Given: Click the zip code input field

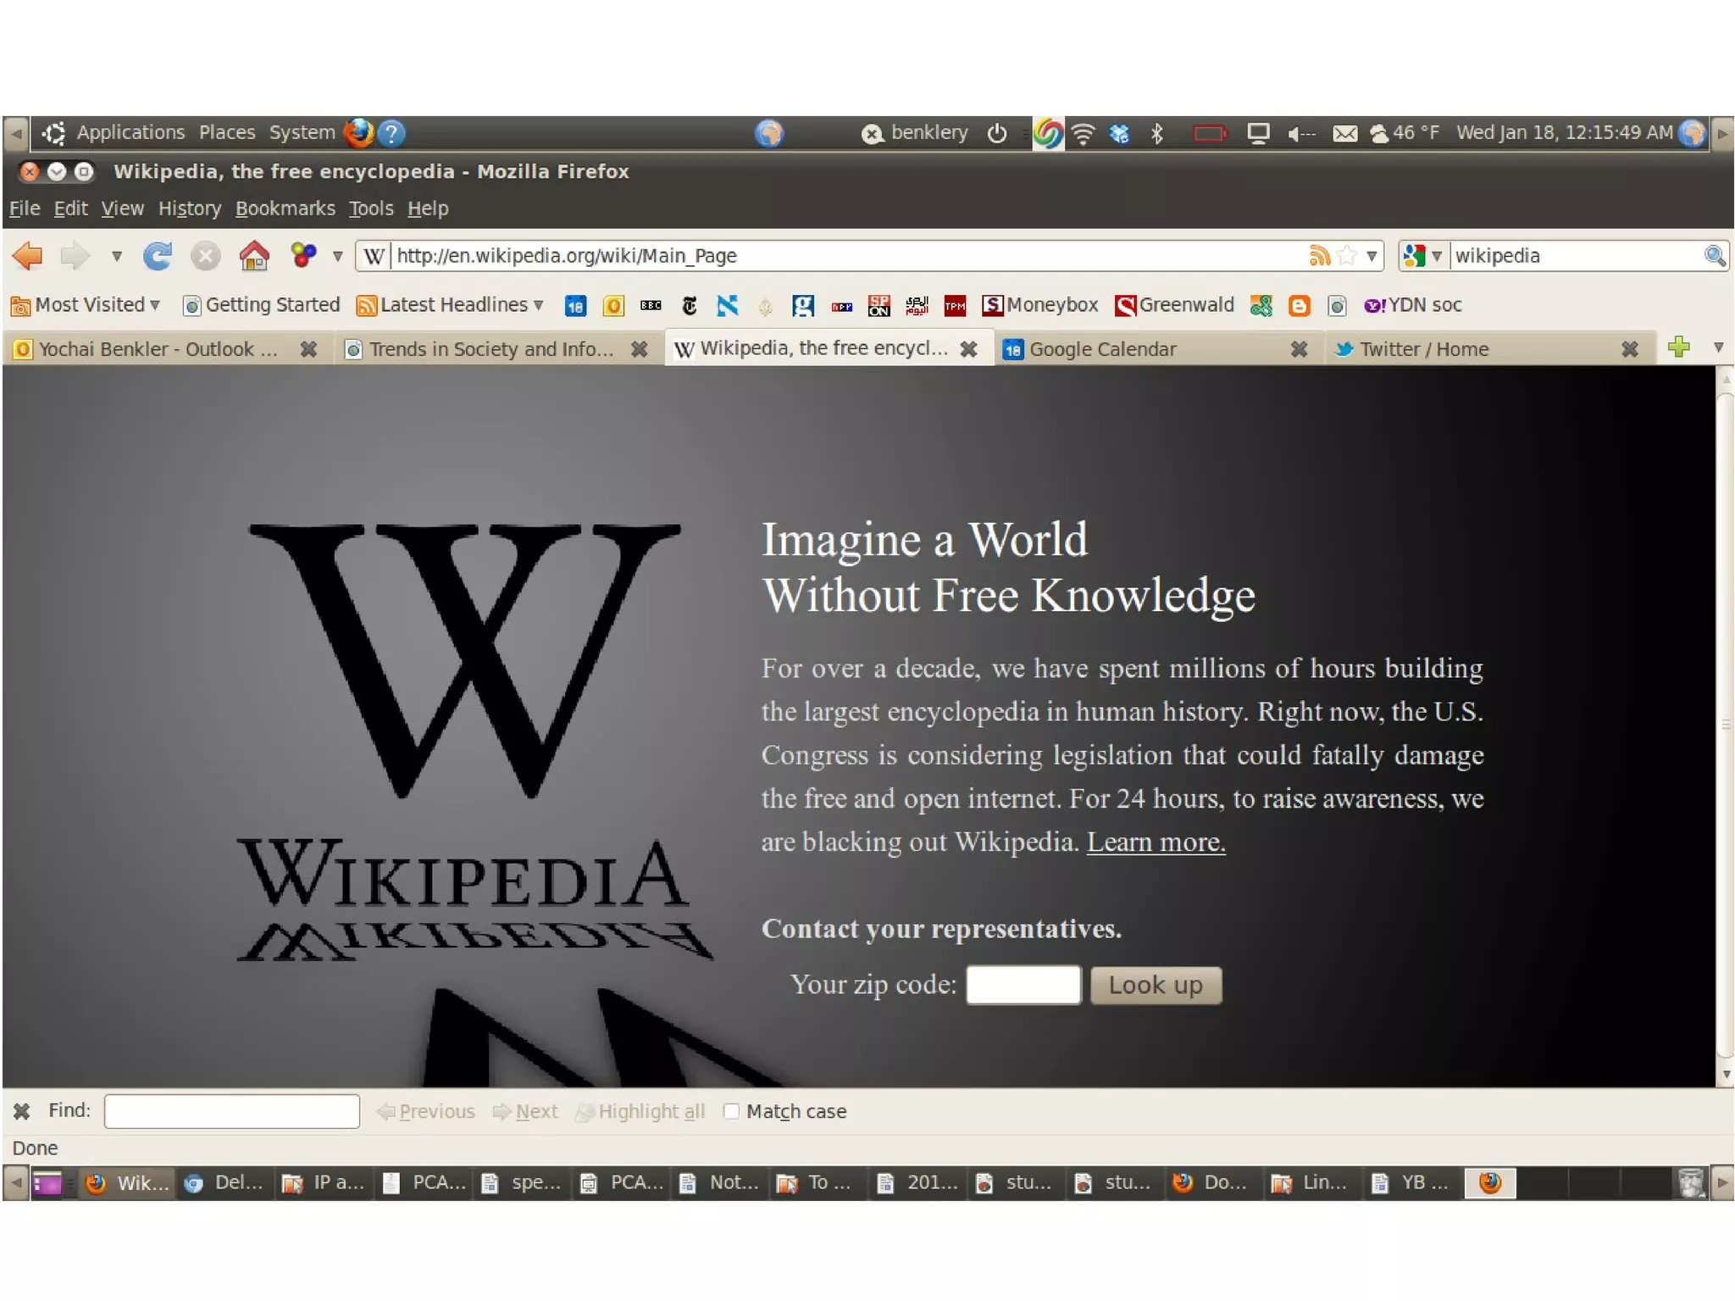Looking at the screenshot, I should tap(1023, 985).
